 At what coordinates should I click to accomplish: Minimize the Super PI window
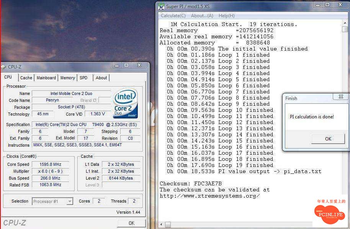318,5
